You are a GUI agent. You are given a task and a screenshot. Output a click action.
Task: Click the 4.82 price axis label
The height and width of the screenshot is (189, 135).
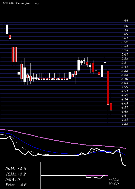(125, 95)
